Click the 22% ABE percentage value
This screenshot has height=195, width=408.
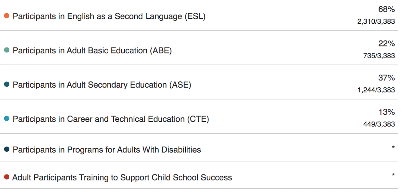(x=387, y=44)
